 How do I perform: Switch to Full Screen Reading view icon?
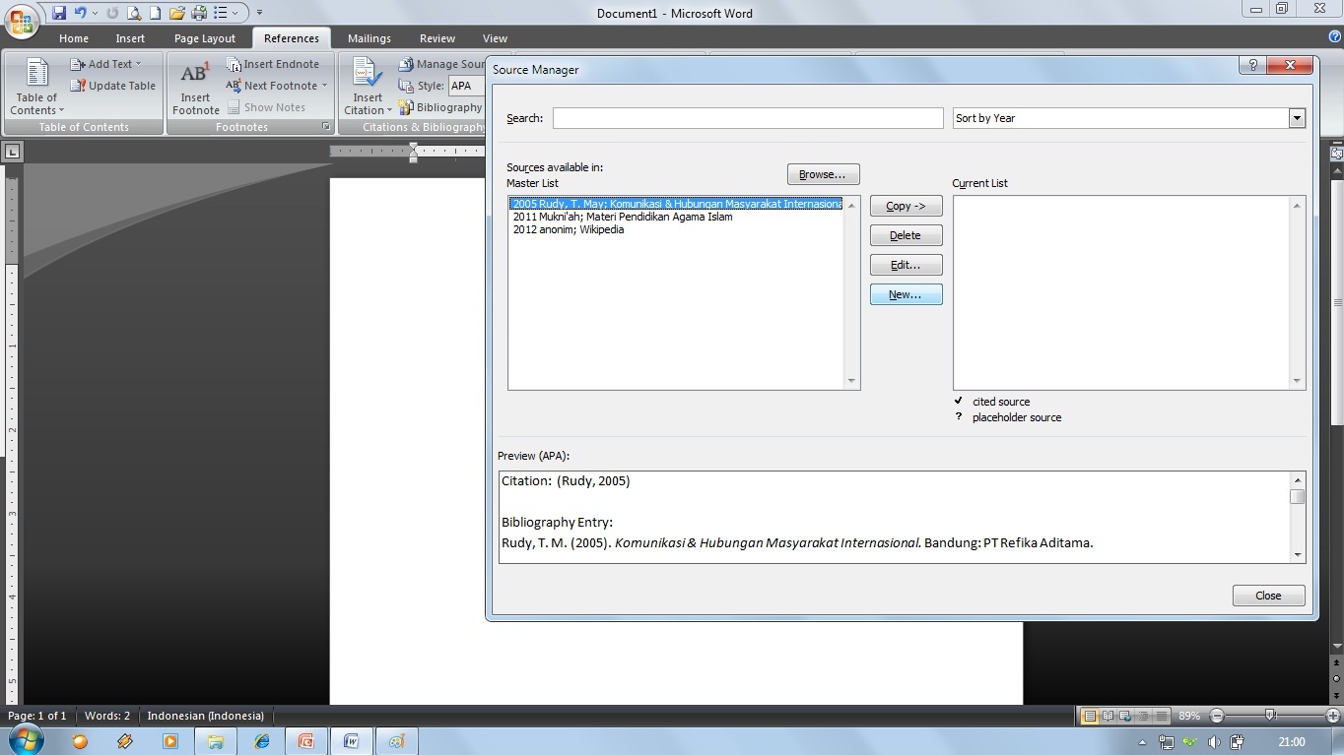click(1108, 716)
